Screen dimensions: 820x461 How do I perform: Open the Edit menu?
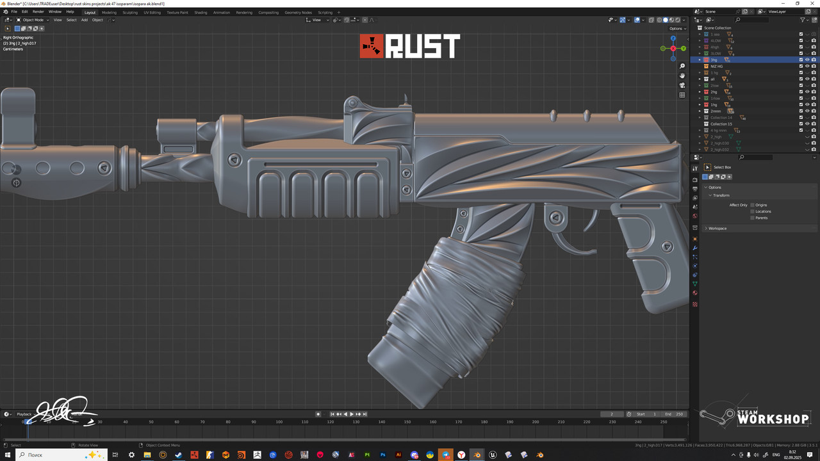pos(24,12)
